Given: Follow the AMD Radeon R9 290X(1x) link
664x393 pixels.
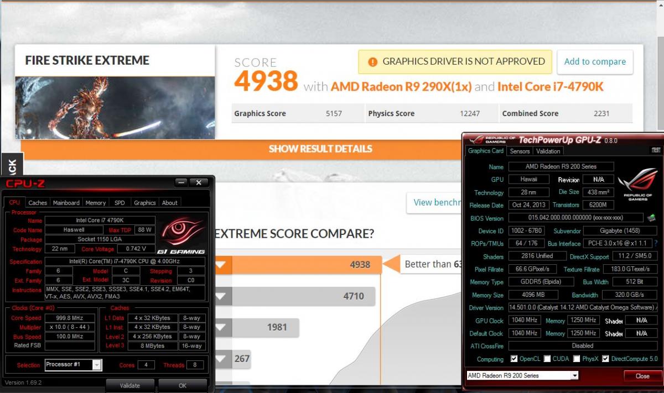Looking at the screenshot, I should tap(401, 87).
